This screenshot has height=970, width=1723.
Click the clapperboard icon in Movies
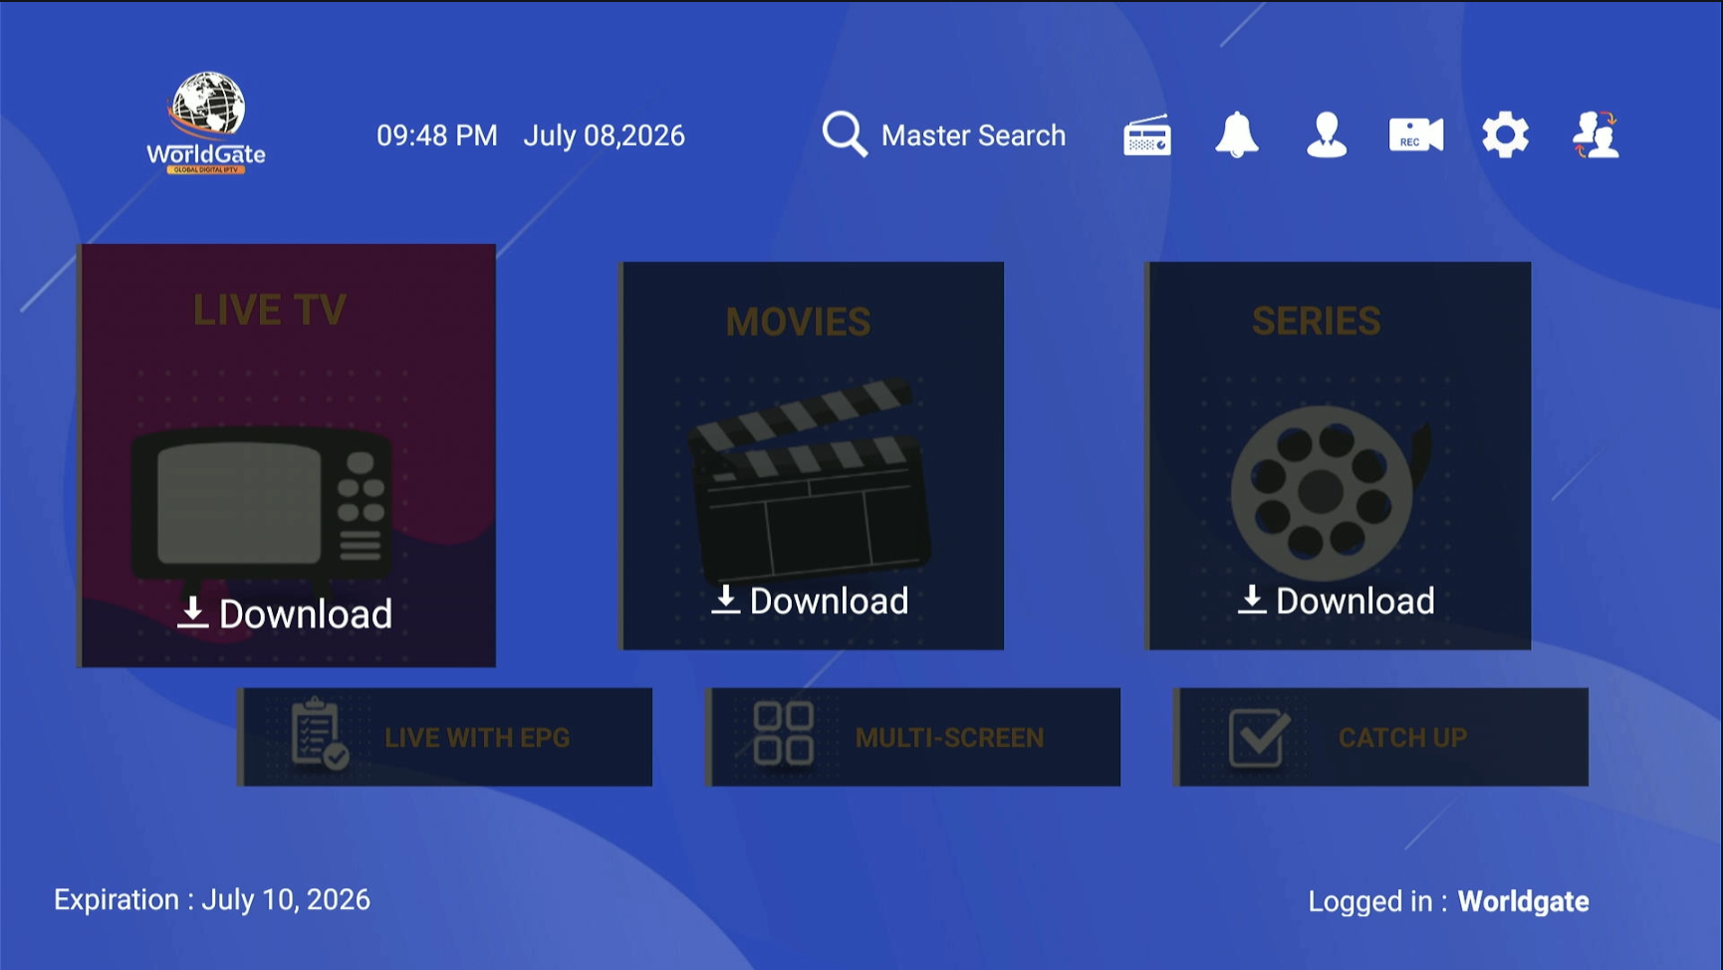811,480
